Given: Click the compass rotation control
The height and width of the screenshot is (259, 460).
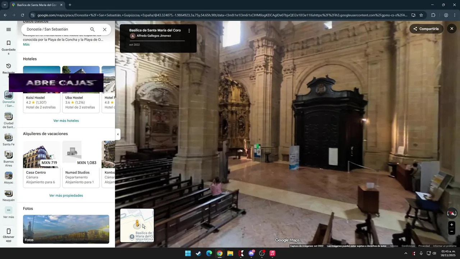Looking at the screenshot, I should [x=452, y=213].
